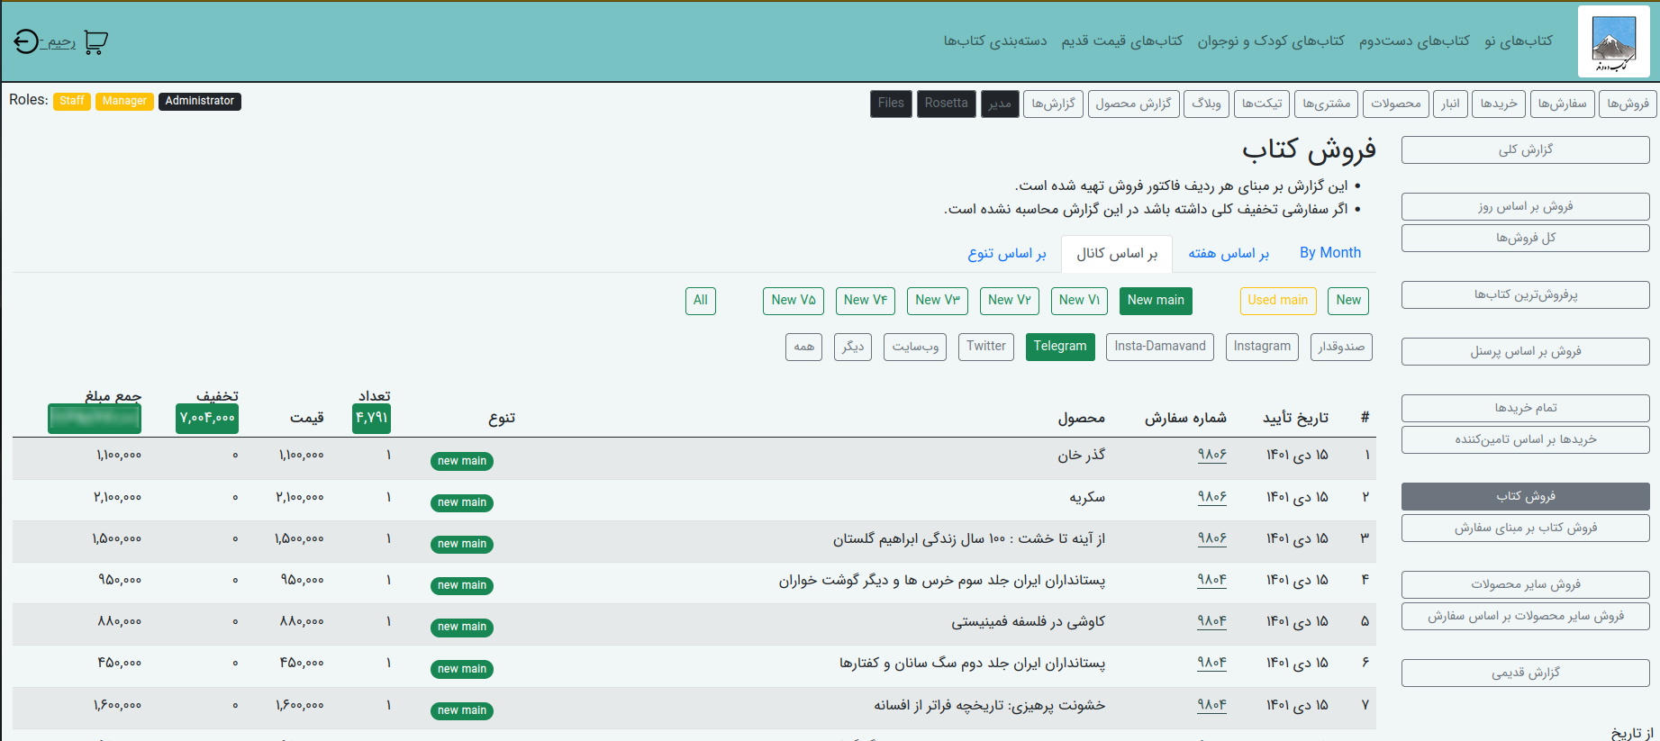Select the همه channel filter
The width and height of the screenshot is (1660, 741).
[x=803, y=347]
